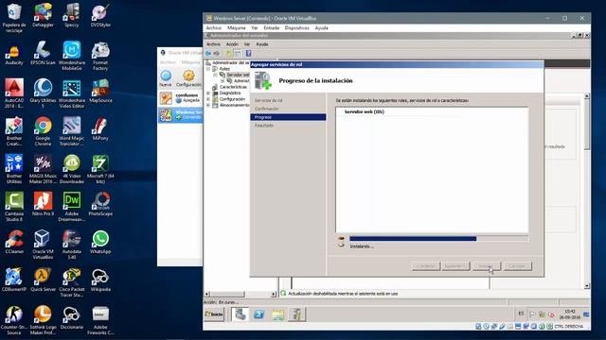Click the Siguiente button in the wizard

click(455, 266)
